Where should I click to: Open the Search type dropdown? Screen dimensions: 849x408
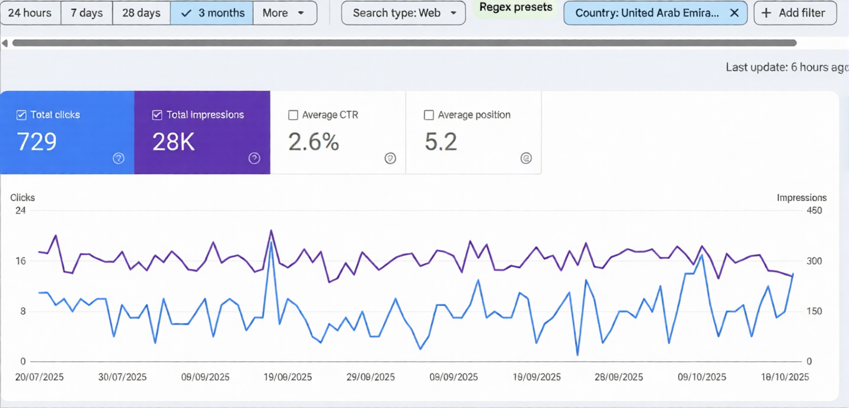pyautogui.click(x=403, y=12)
